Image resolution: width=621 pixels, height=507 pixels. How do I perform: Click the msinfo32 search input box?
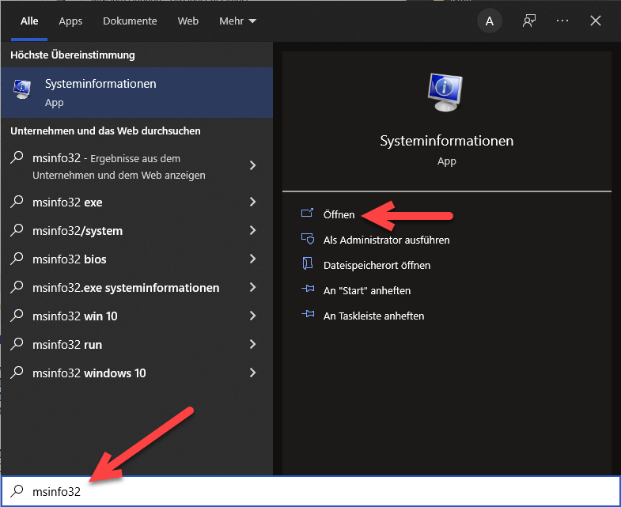tap(316, 492)
